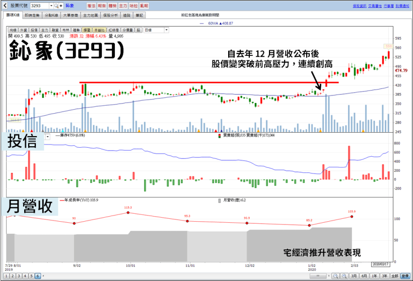The height and width of the screenshot is (281, 413).
Task: Switch to the 追蹤 tab
Action: click(x=127, y=16)
